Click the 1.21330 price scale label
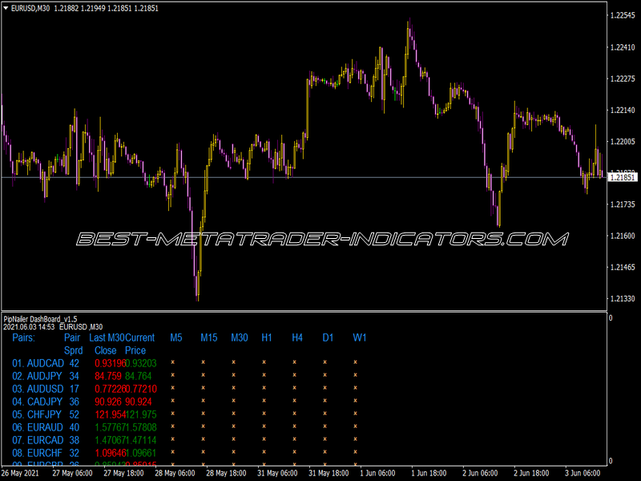 click(x=623, y=299)
